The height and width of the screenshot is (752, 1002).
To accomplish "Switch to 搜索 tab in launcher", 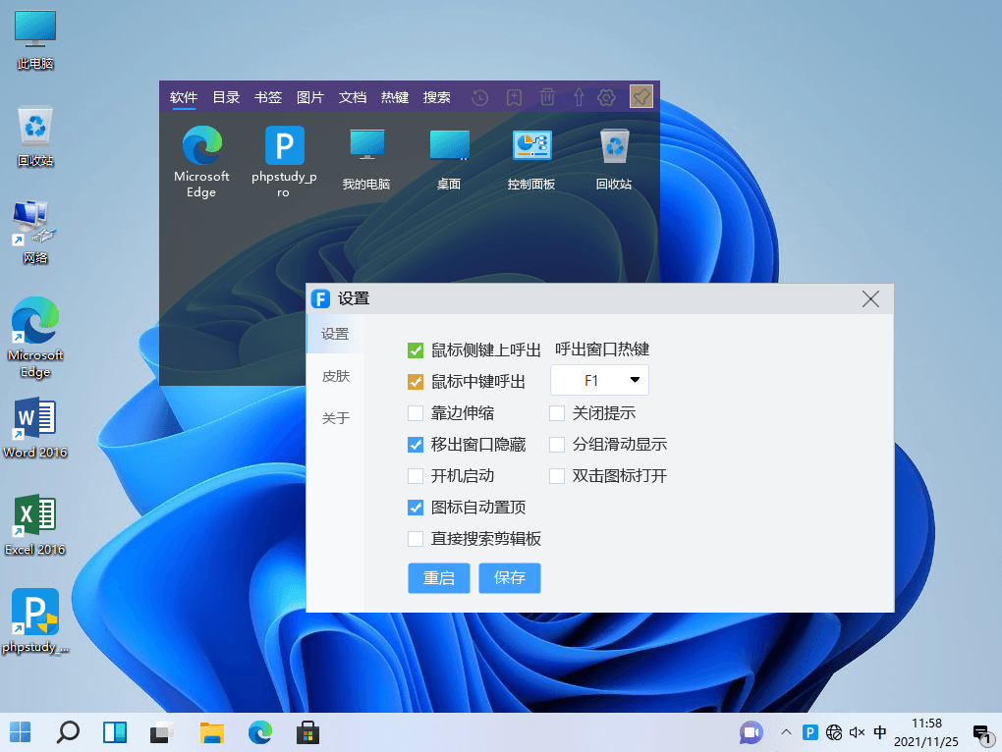I will tap(436, 97).
